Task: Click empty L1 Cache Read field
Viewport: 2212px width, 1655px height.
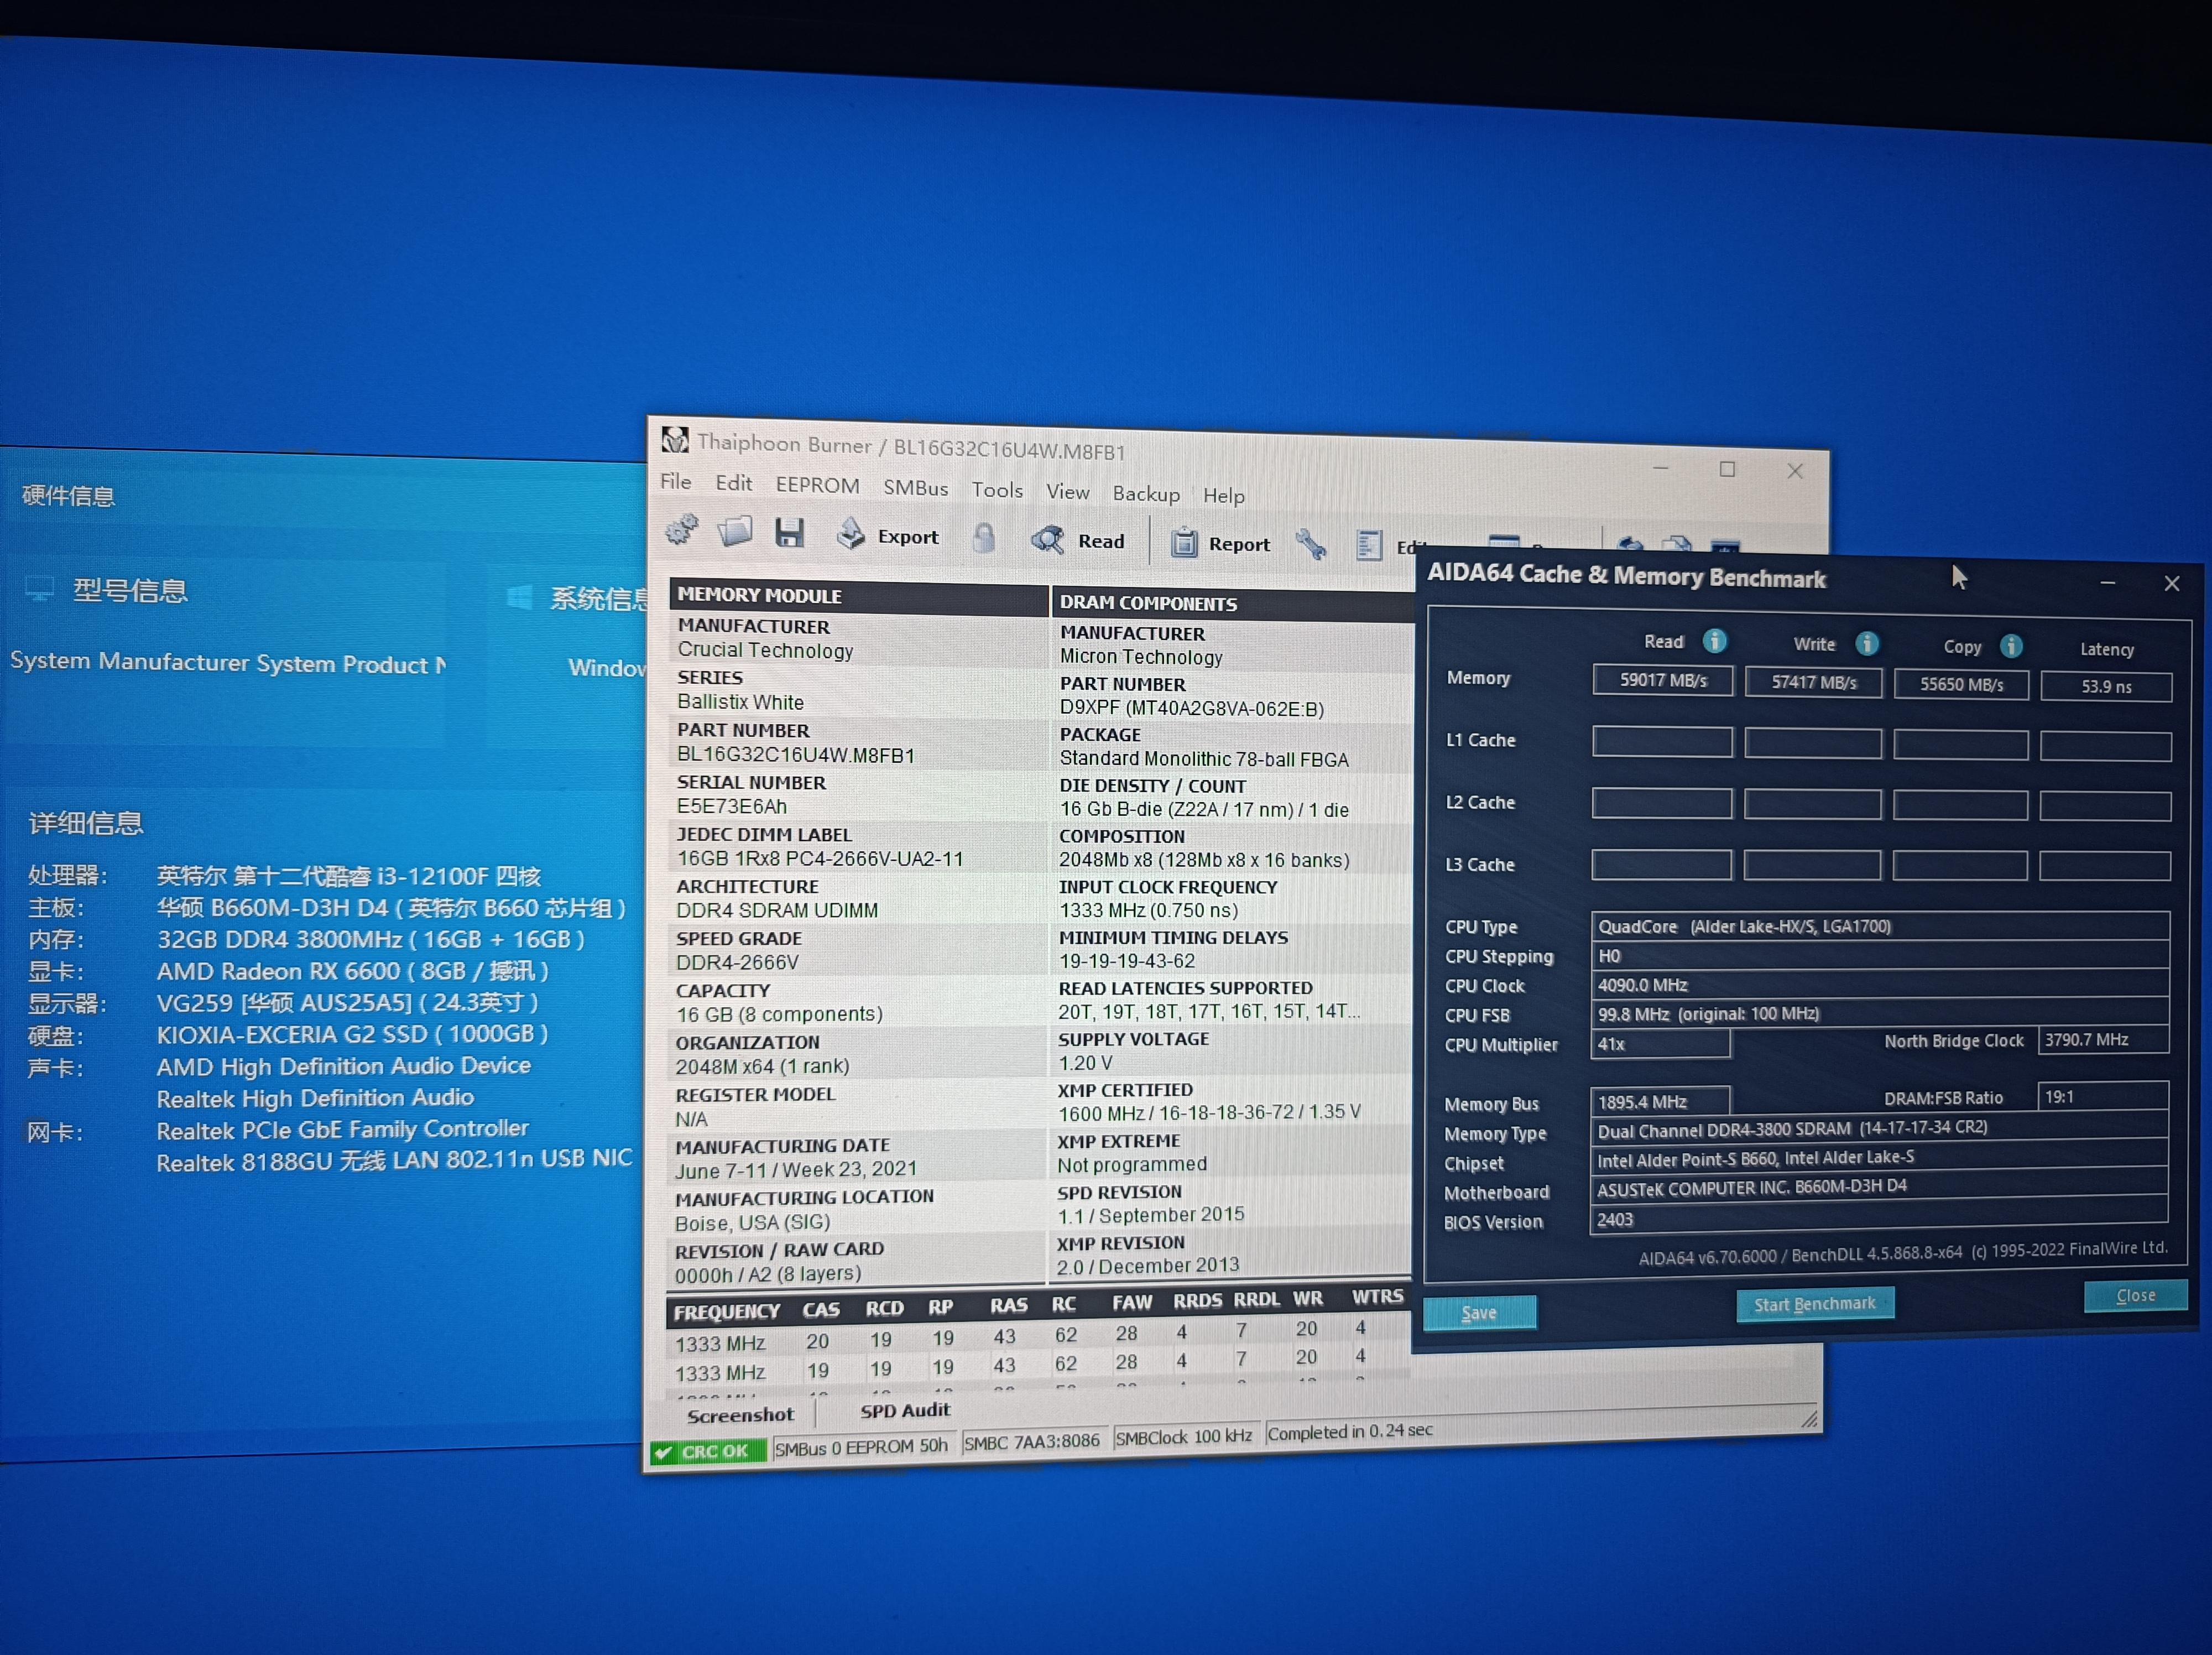Action: 1662,741
